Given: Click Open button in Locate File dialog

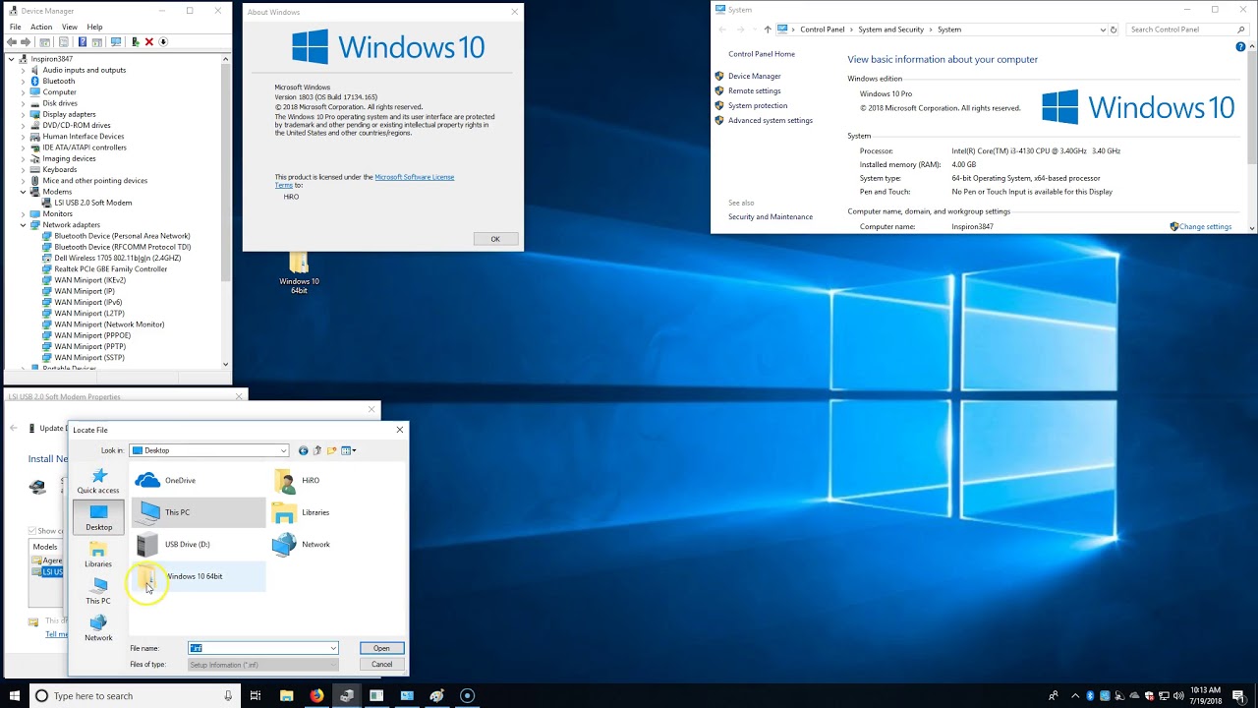Looking at the screenshot, I should coord(381,648).
